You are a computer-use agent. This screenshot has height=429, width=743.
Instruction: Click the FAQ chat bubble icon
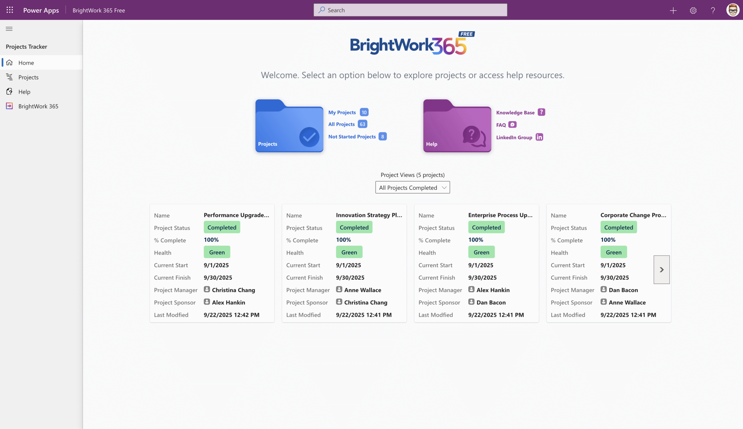512,125
